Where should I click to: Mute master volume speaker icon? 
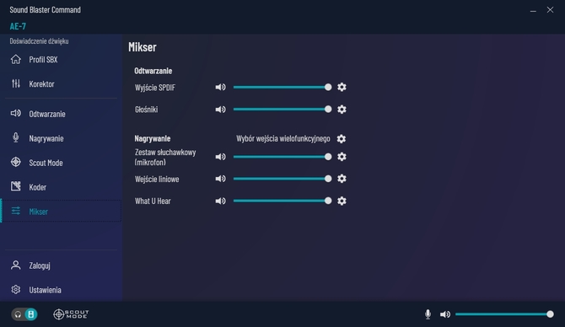tap(445, 314)
